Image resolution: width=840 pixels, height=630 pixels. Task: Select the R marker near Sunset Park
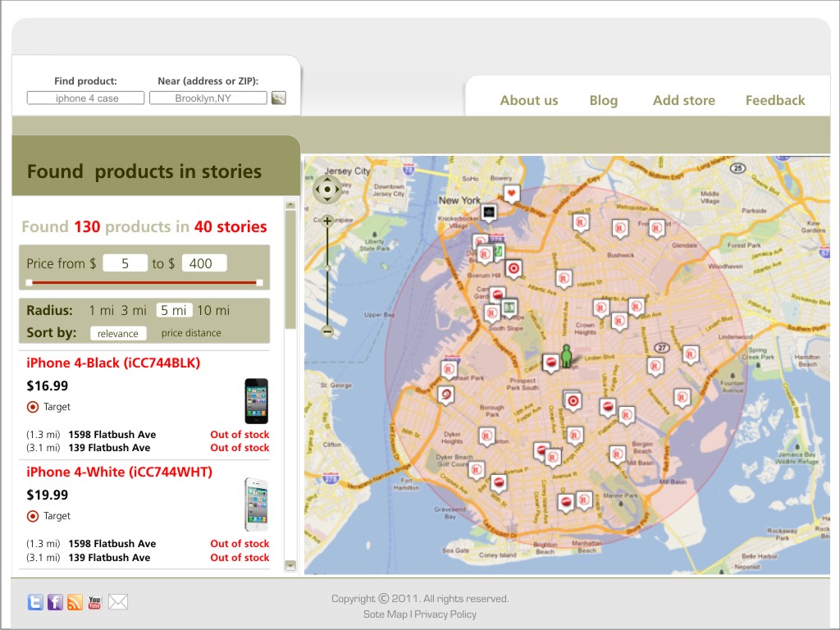click(x=449, y=369)
